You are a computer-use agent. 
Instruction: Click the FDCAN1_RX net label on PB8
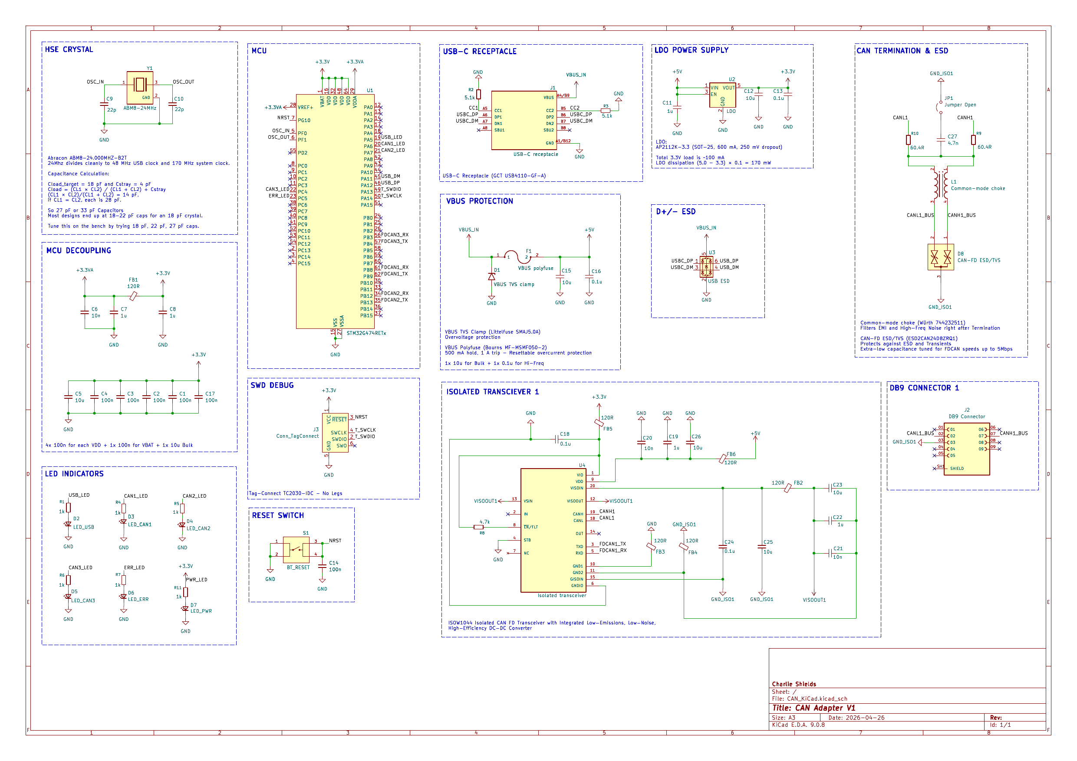pyautogui.click(x=395, y=267)
